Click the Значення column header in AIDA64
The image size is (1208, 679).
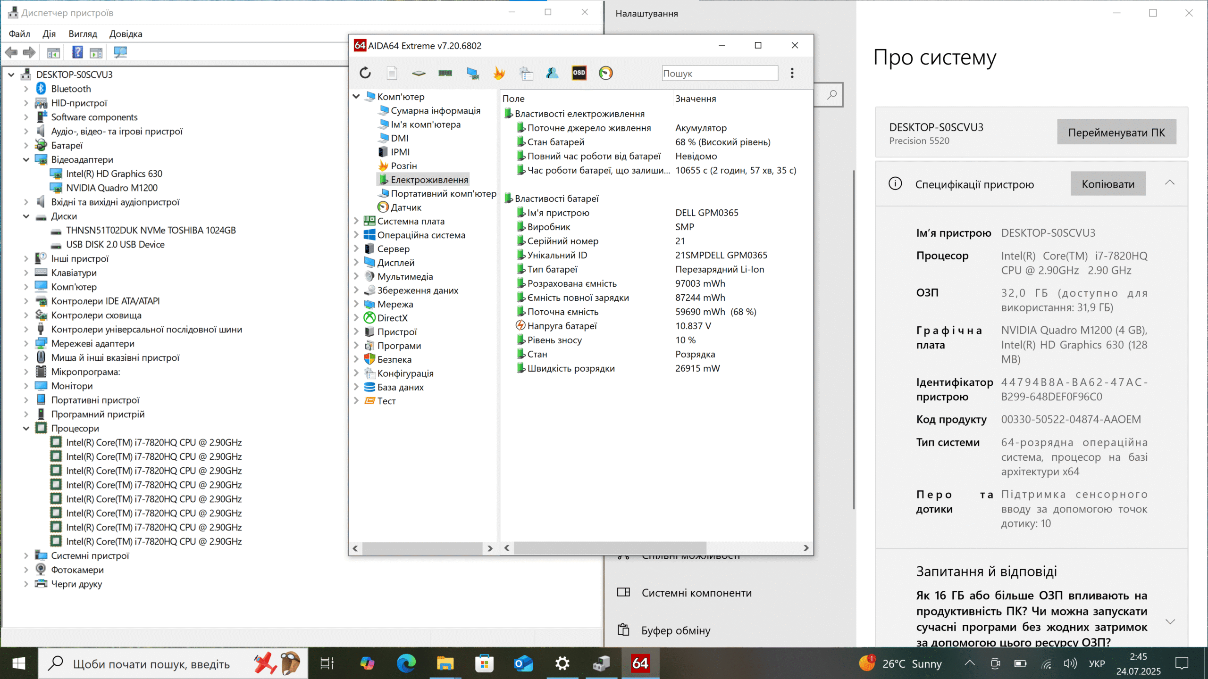(695, 99)
